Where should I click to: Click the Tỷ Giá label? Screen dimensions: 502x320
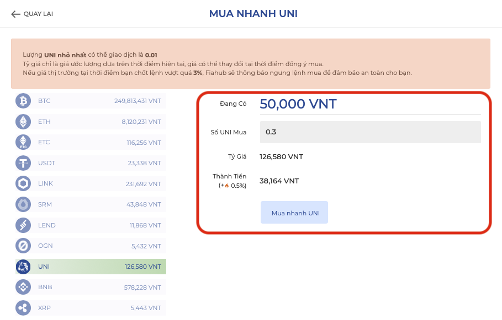click(x=237, y=157)
